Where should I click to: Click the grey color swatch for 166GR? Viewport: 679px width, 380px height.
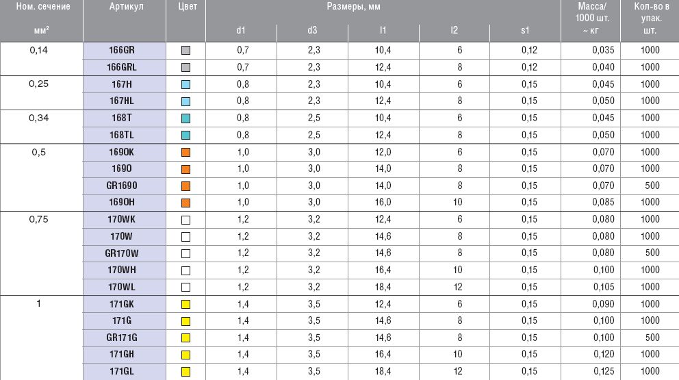(x=185, y=50)
